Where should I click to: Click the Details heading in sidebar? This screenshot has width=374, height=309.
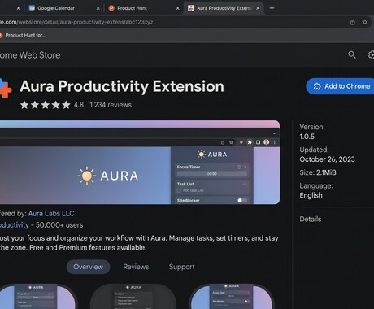pos(311,219)
